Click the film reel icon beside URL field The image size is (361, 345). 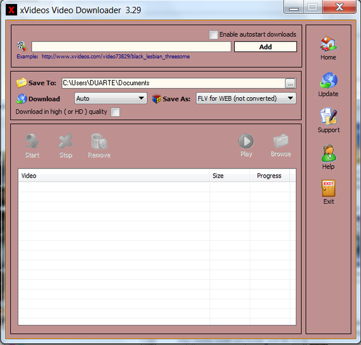click(x=22, y=47)
